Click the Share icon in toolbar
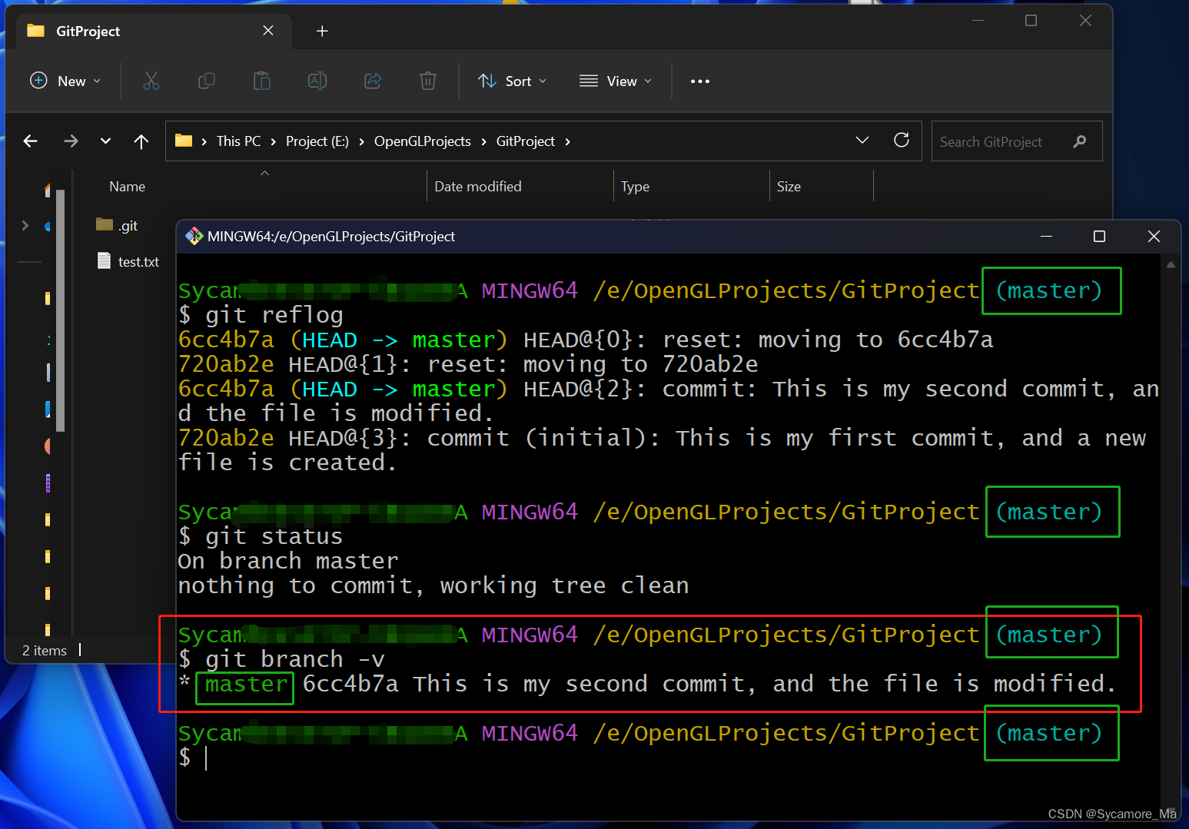 click(373, 81)
